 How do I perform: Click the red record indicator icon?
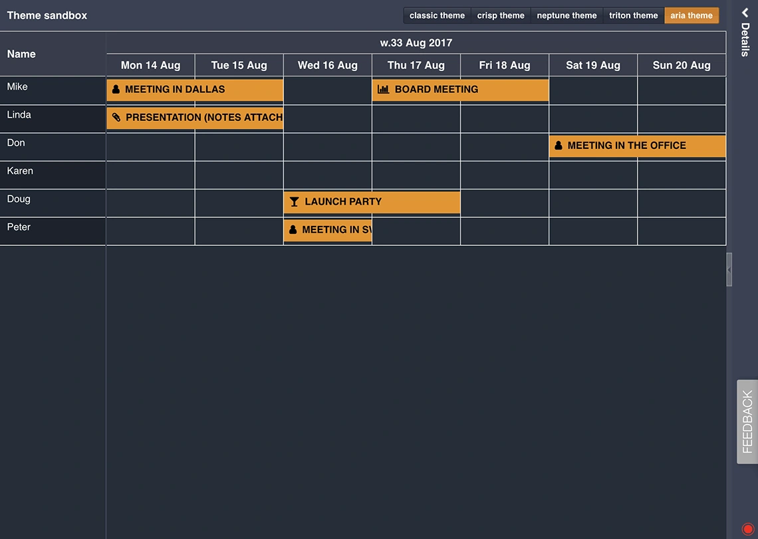point(747,529)
